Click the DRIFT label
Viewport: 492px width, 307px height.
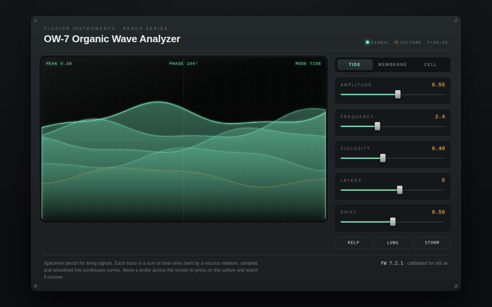coord(349,212)
